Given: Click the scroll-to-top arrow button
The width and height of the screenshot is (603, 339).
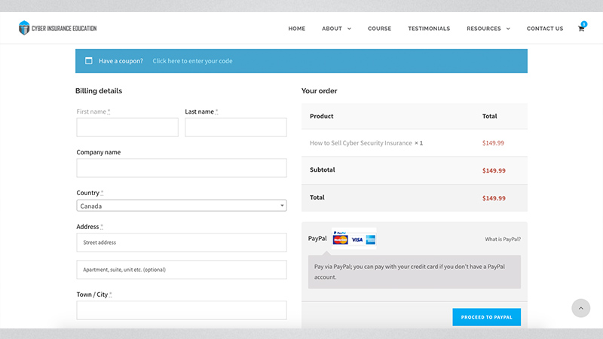Looking at the screenshot, I should [x=580, y=308].
